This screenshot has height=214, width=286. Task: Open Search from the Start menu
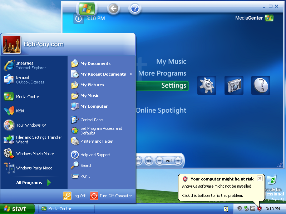pyautogui.click(x=101, y=165)
